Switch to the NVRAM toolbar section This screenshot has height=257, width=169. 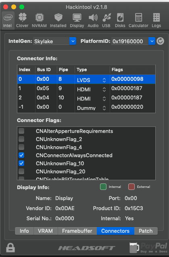[x=39, y=21]
